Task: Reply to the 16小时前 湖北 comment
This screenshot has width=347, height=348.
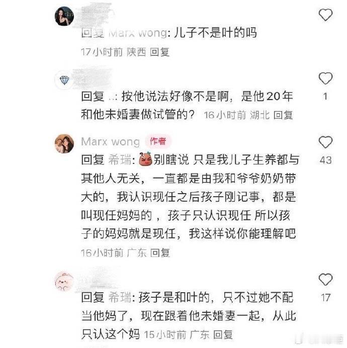Action: point(283,115)
